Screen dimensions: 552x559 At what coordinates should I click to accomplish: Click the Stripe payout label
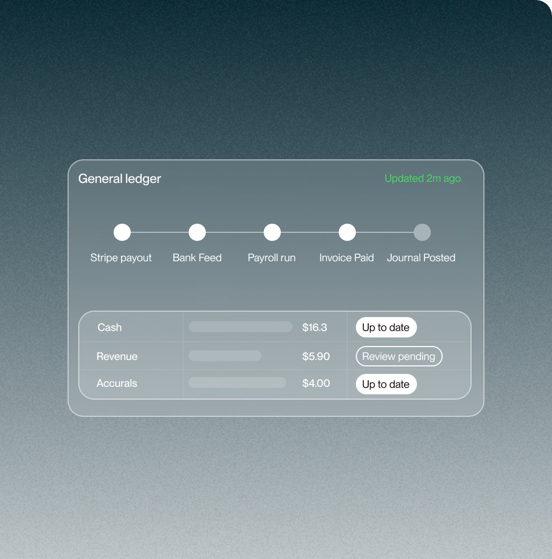click(x=121, y=258)
